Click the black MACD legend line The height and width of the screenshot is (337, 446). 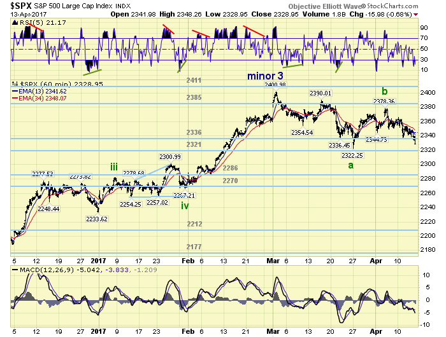tap(15, 270)
